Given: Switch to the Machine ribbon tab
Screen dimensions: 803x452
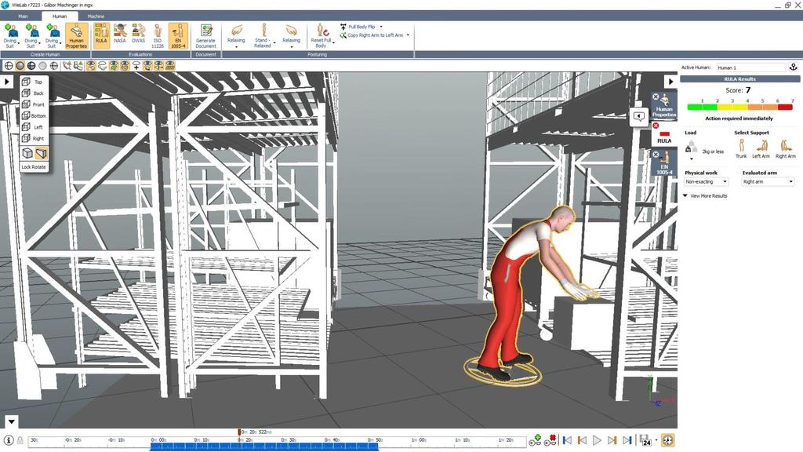Looking at the screenshot, I should pyautogui.click(x=96, y=16).
